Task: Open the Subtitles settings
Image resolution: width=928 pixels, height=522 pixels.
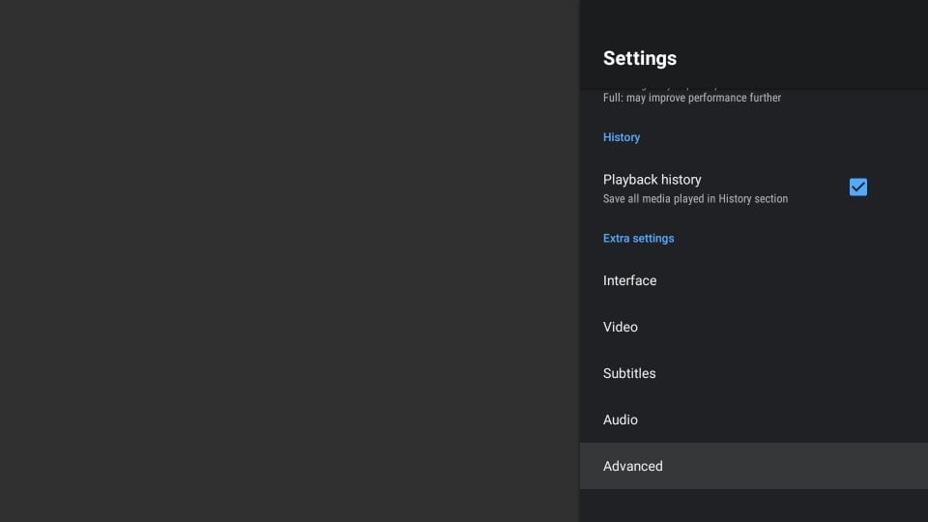Action: click(753, 373)
